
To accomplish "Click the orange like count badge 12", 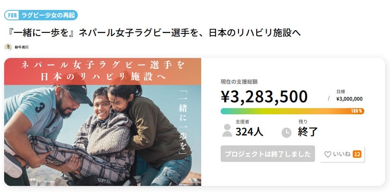I will [357, 154].
